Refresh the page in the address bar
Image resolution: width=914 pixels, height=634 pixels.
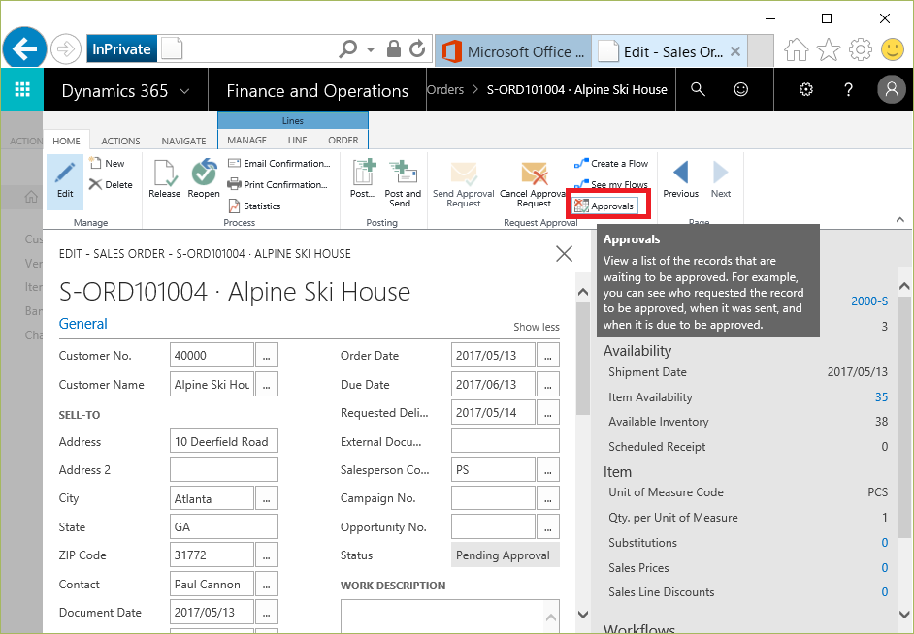click(x=417, y=49)
